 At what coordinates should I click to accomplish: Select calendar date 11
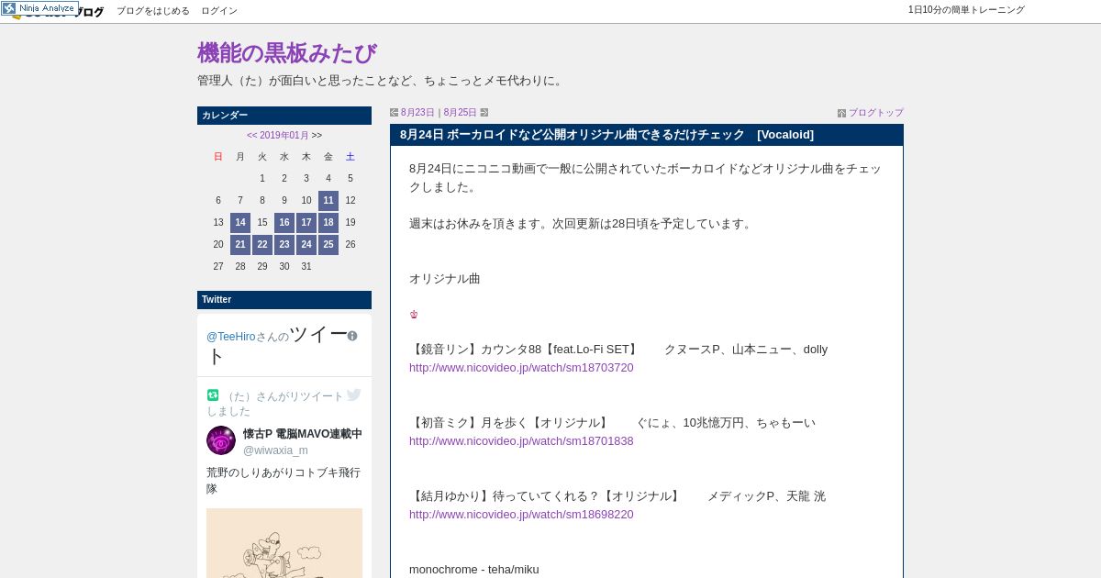pyautogui.click(x=328, y=201)
